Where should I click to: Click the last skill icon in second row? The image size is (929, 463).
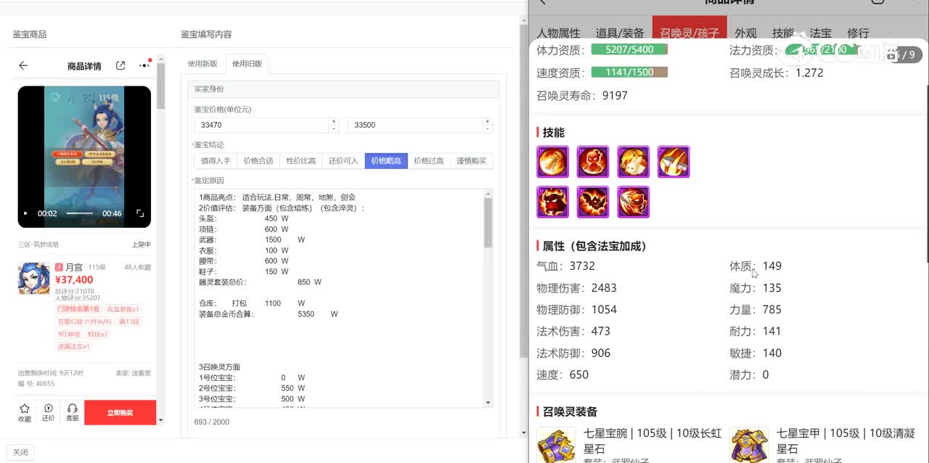point(634,202)
